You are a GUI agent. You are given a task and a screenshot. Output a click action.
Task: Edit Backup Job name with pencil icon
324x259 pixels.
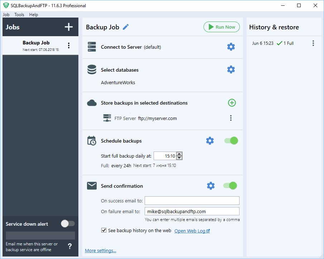tap(126, 27)
